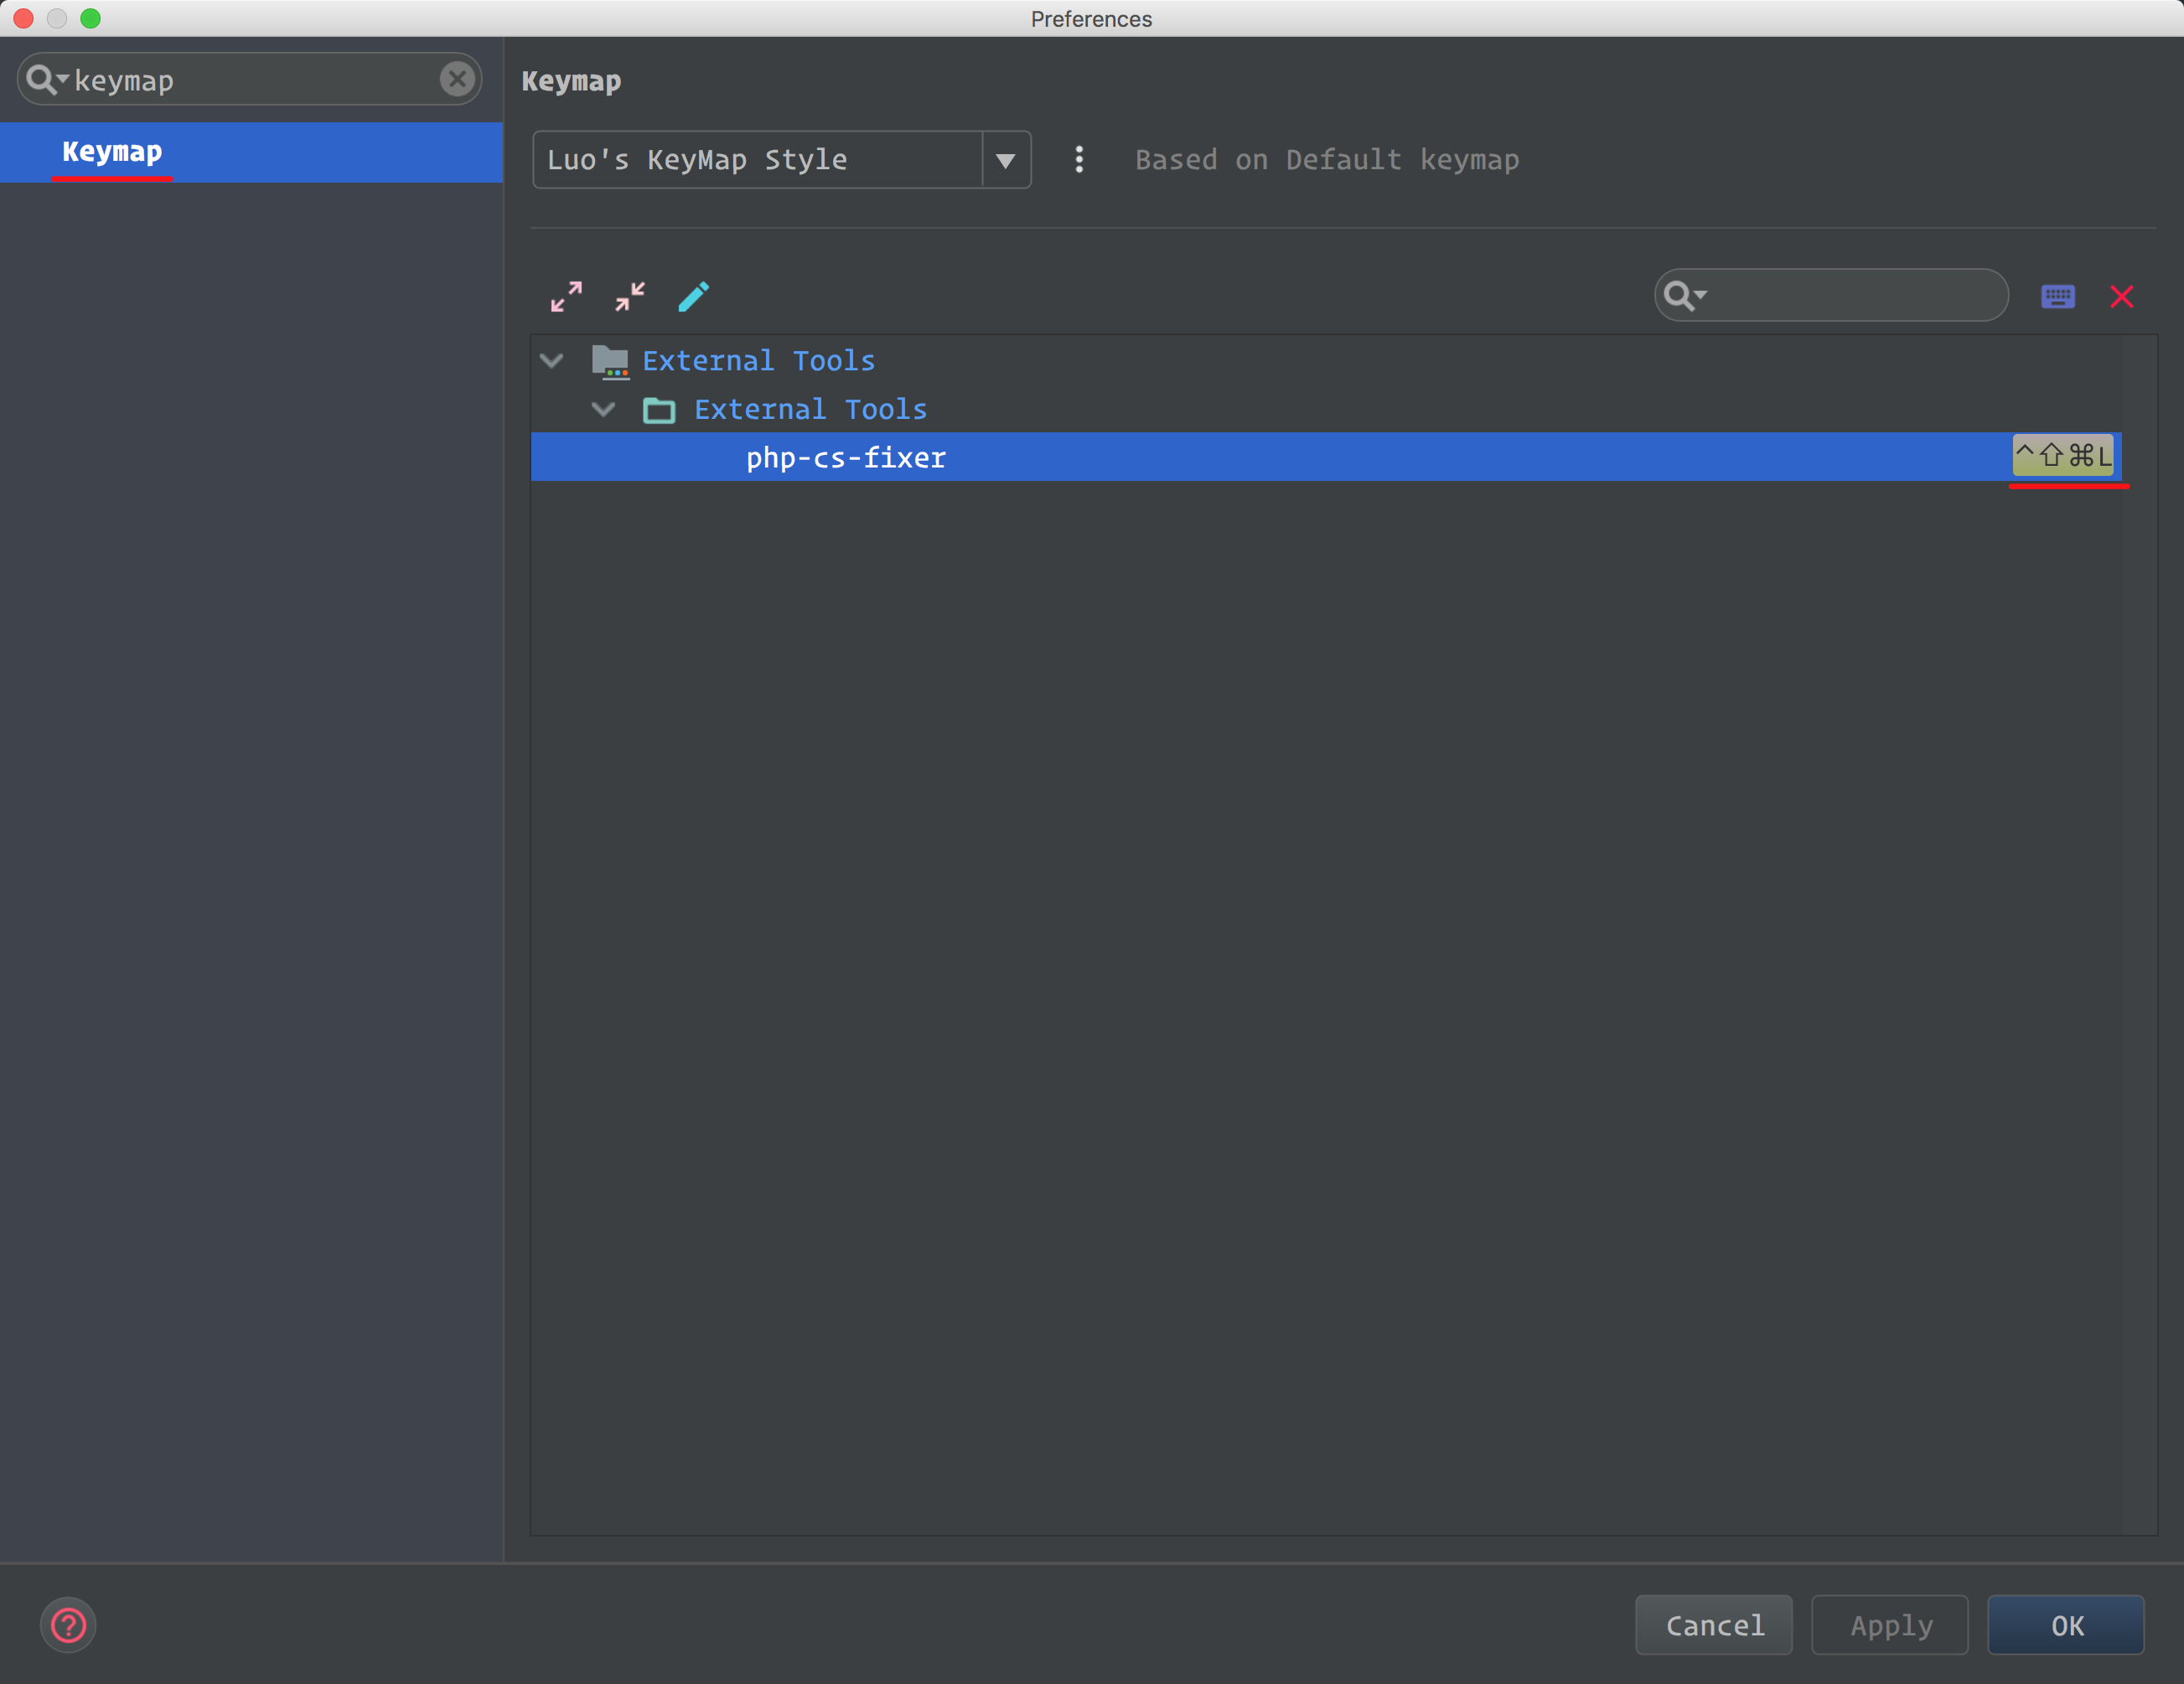The image size is (2184, 1684).
Task: Clear the keymap search text
Action: pos(457,79)
